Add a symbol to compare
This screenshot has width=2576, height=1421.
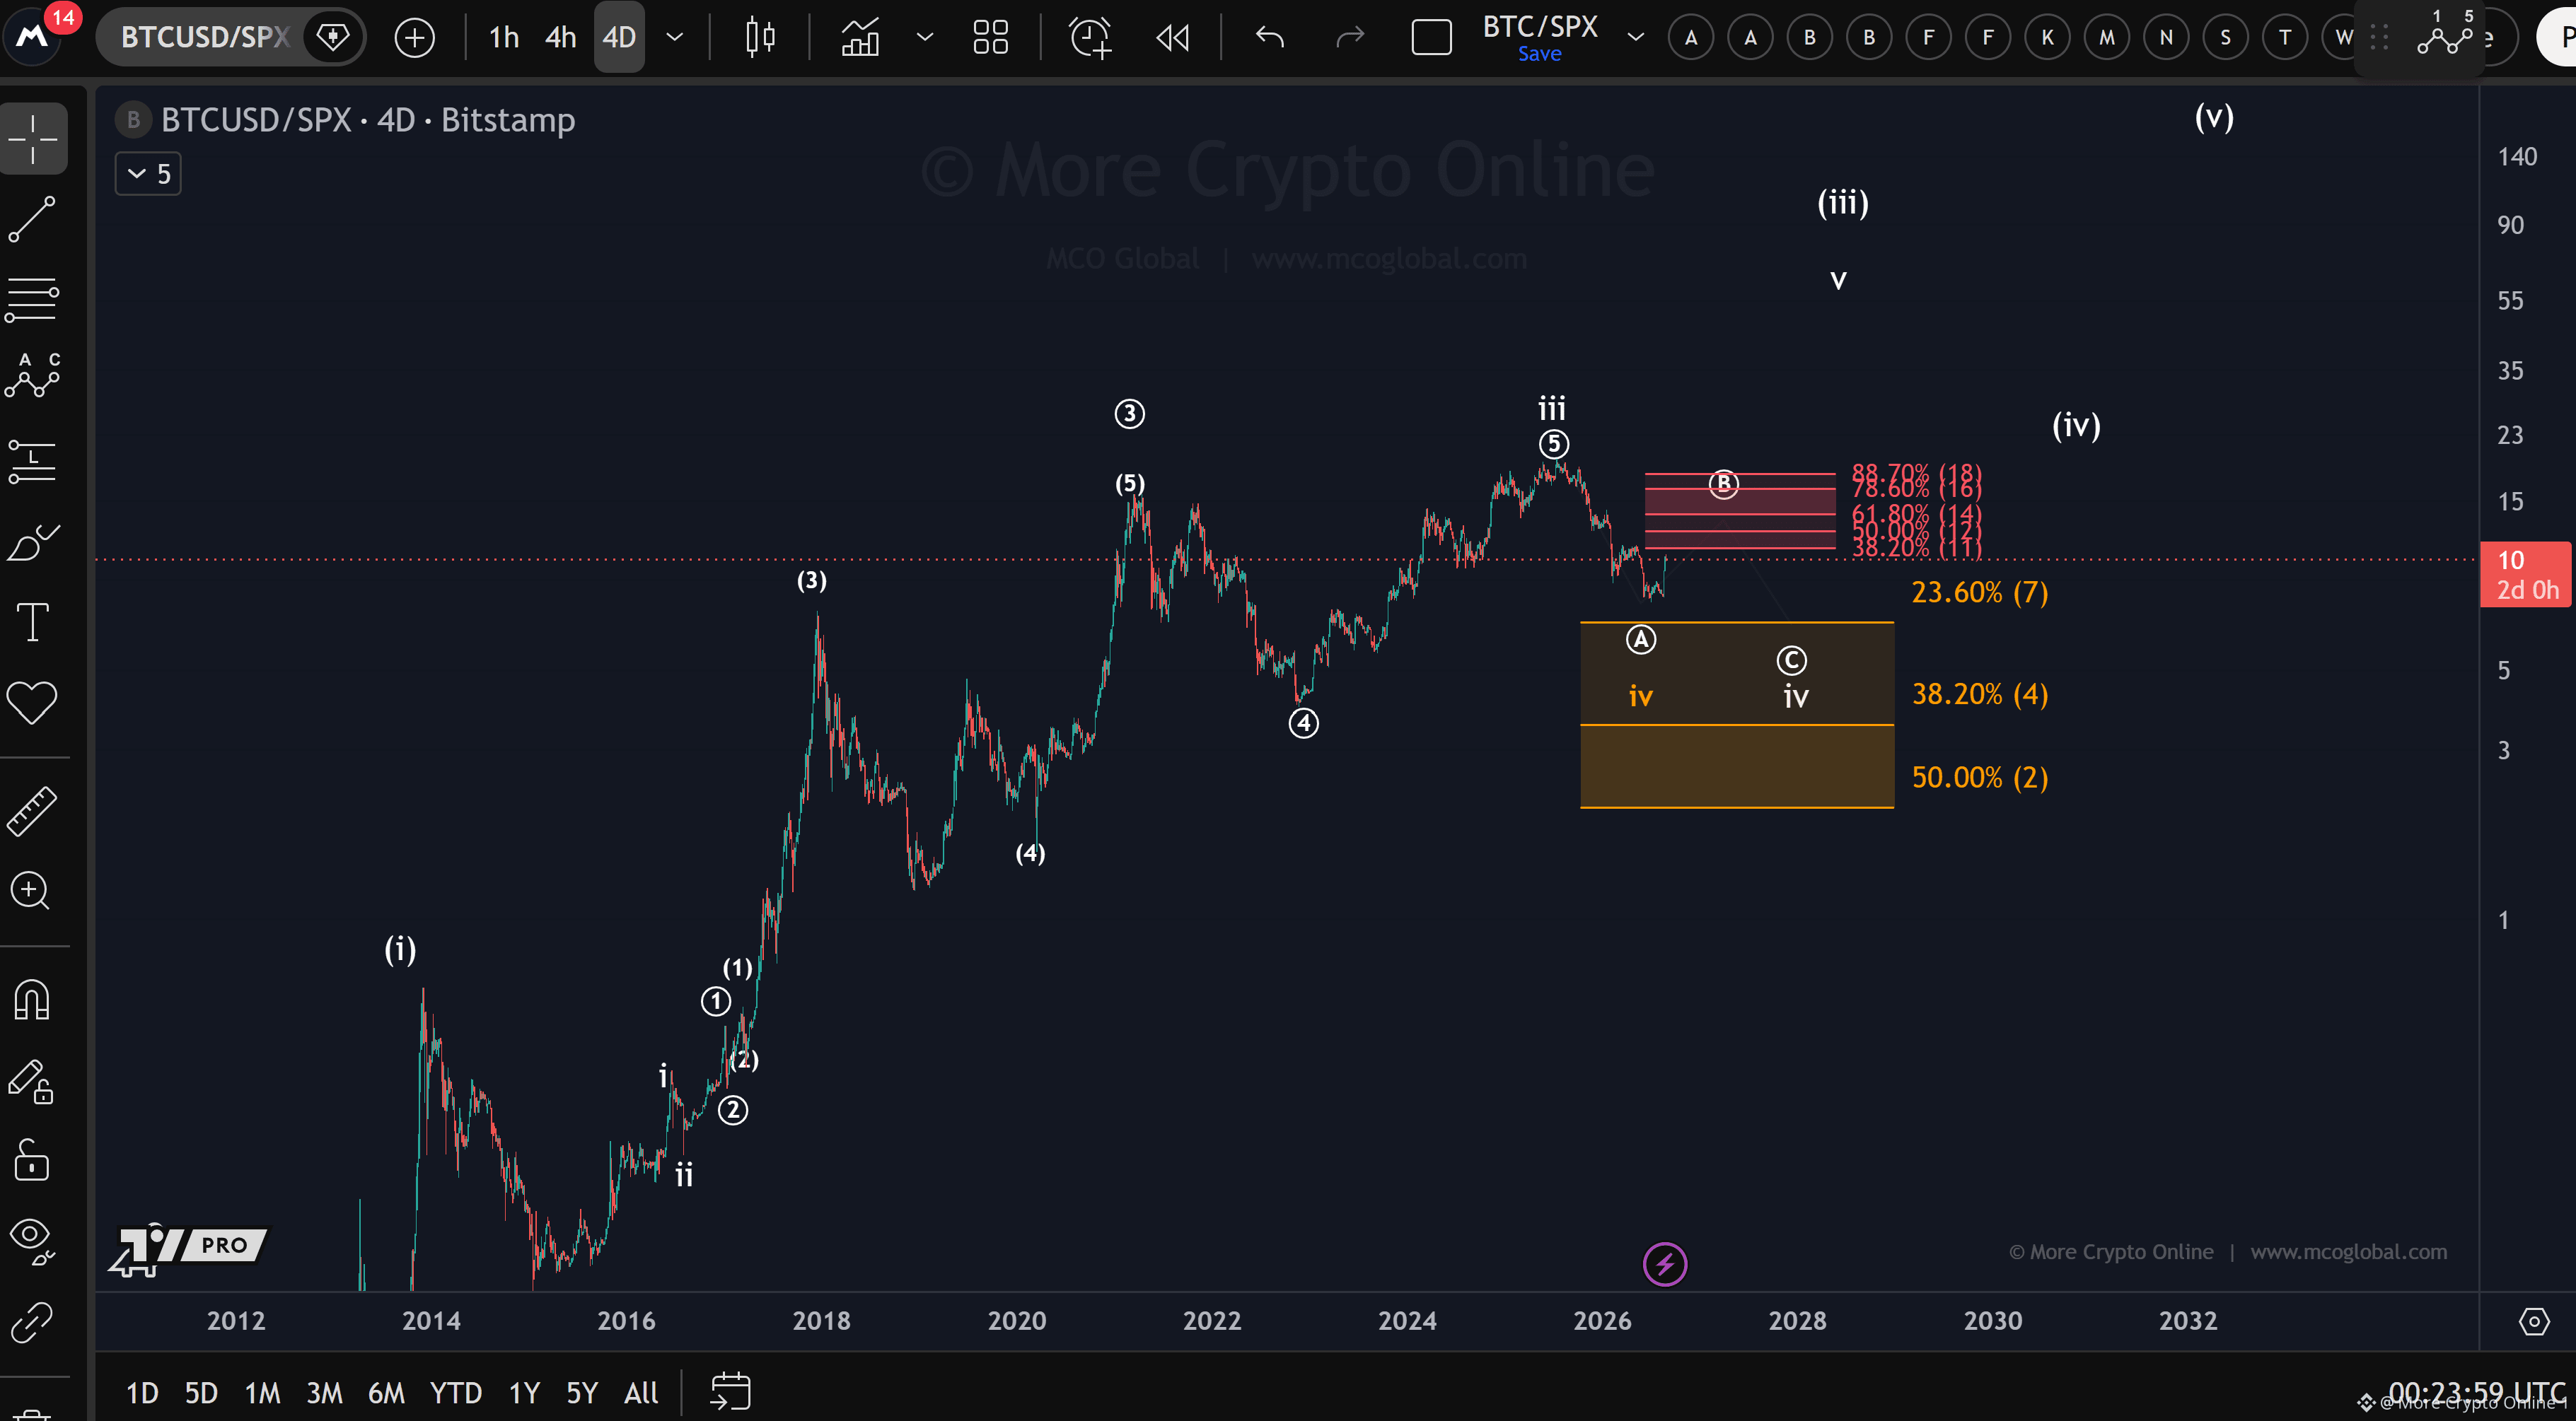(414, 38)
